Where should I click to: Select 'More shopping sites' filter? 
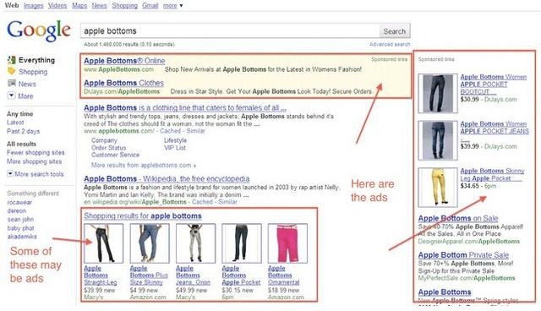pyautogui.click(x=34, y=161)
